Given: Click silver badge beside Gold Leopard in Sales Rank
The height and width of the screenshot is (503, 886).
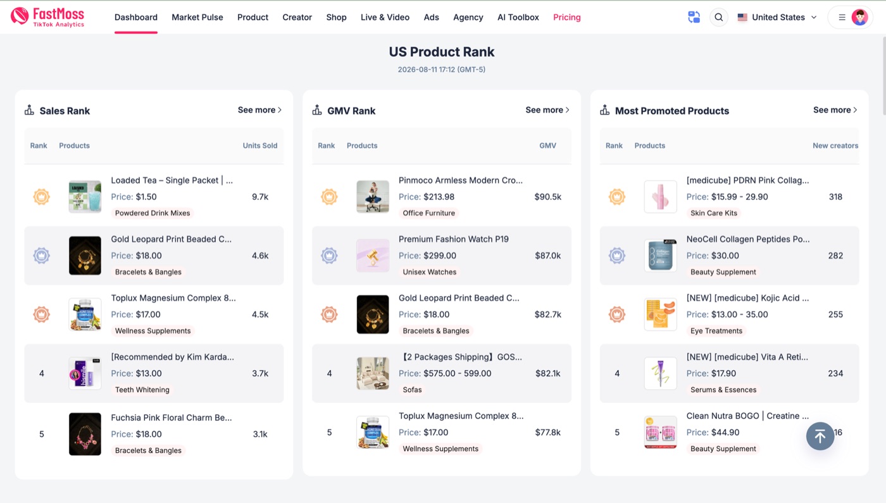Looking at the screenshot, I should click(42, 256).
